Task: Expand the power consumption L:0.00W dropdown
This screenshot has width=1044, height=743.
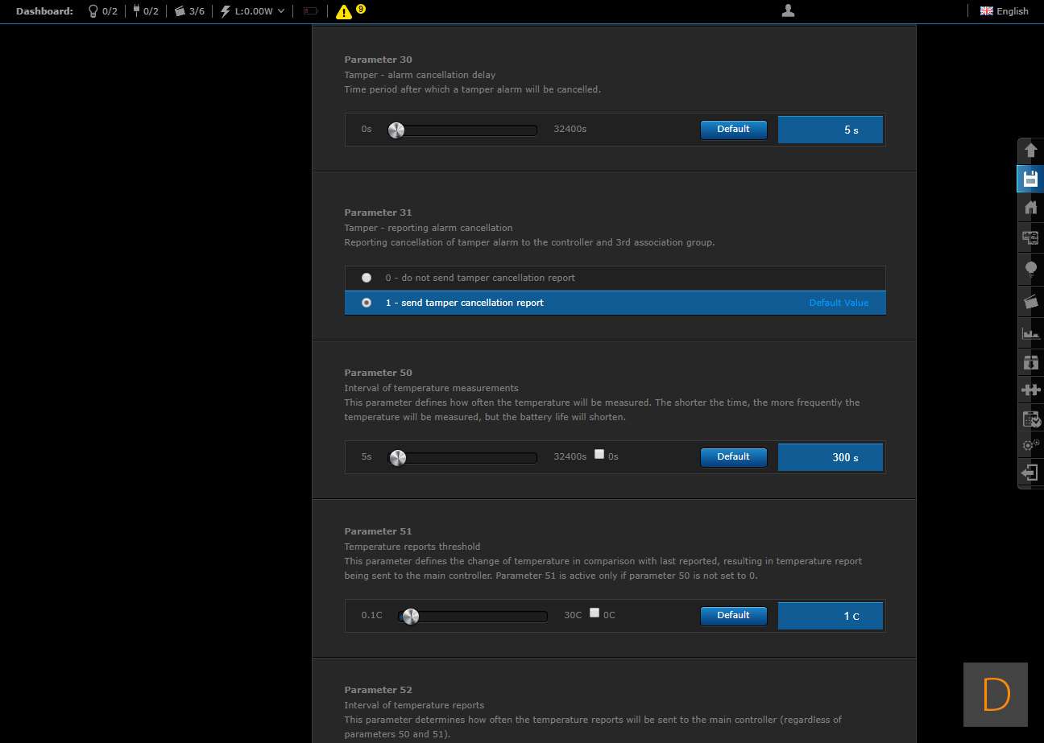Action: coord(253,11)
